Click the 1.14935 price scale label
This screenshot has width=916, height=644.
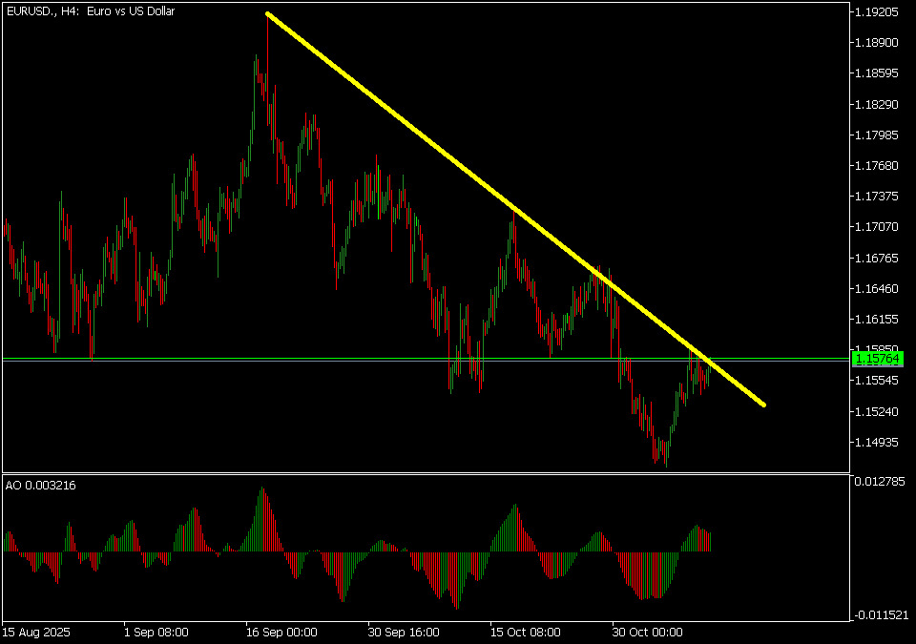click(876, 443)
